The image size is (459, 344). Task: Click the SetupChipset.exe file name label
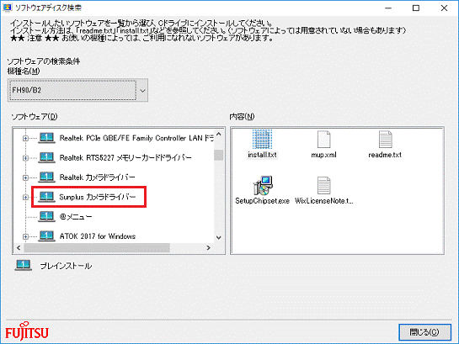(x=262, y=201)
